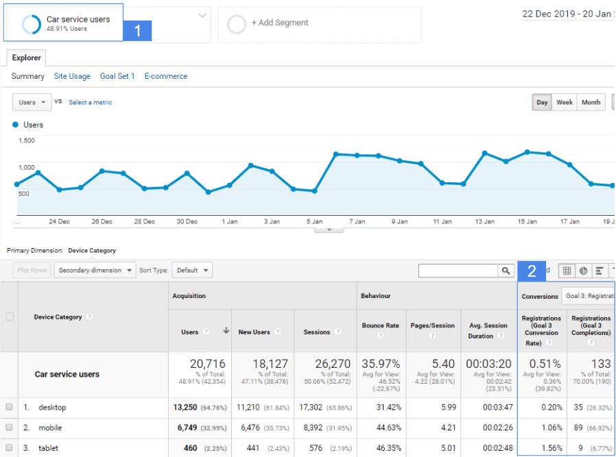The height and width of the screenshot is (457, 616).
Task: Expand the segment options chevron
Action: coord(202,16)
